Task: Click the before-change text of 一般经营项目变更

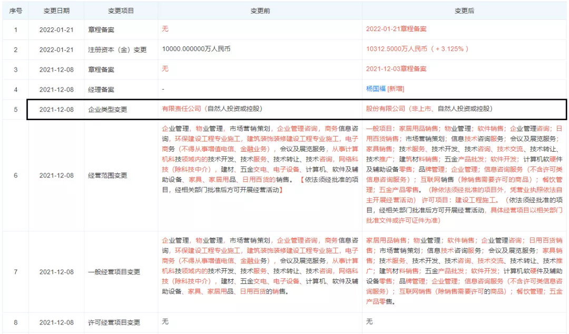Action: pyautogui.click(x=260, y=266)
